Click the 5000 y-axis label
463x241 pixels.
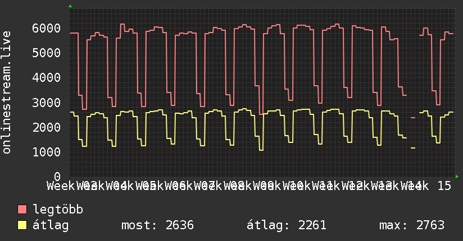[47, 53]
